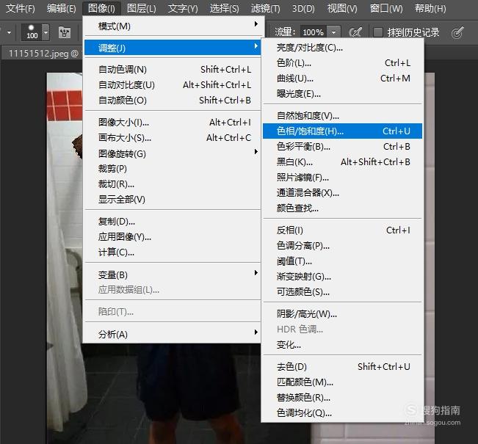
Task: Open 变化 adjustment
Action: click(x=342, y=345)
